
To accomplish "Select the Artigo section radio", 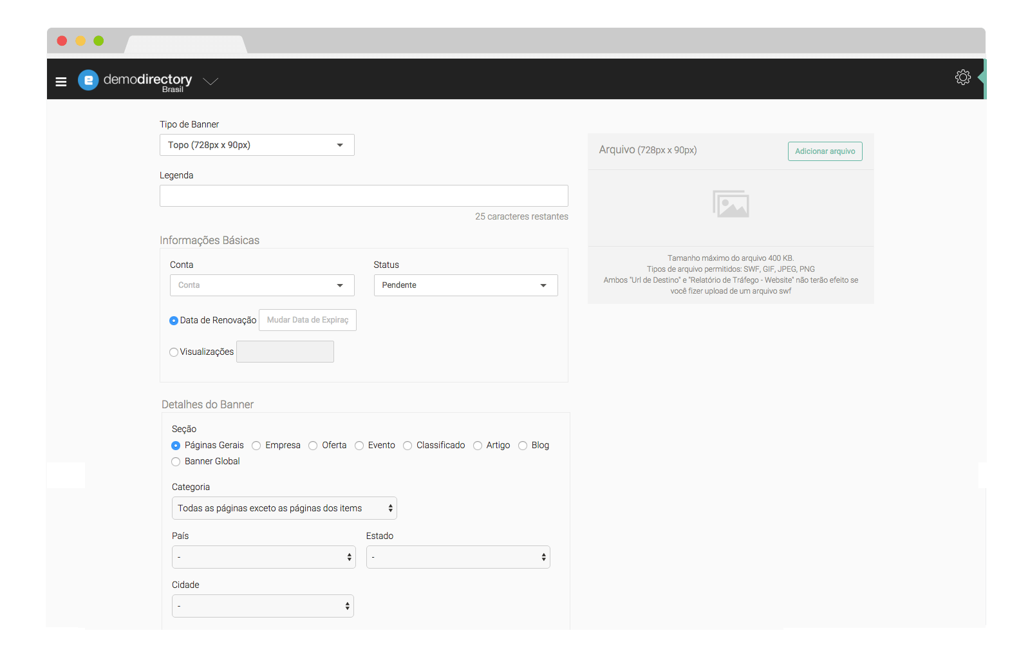I will pyautogui.click(x=478, y=446).
